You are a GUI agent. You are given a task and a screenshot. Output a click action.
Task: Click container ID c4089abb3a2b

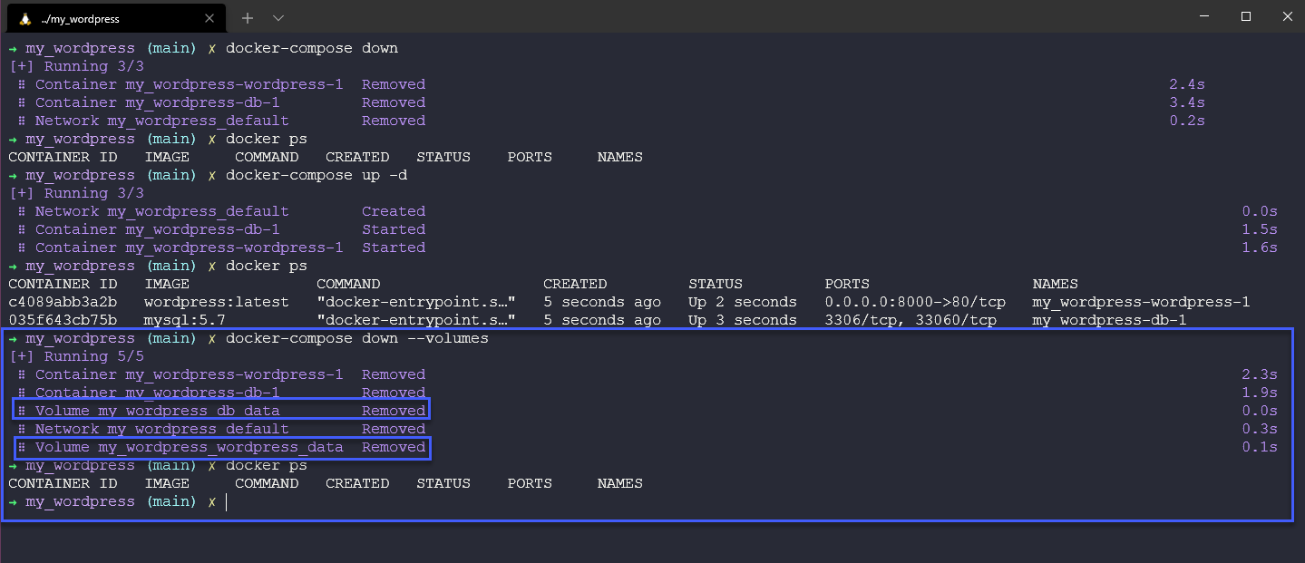(63, 302)
